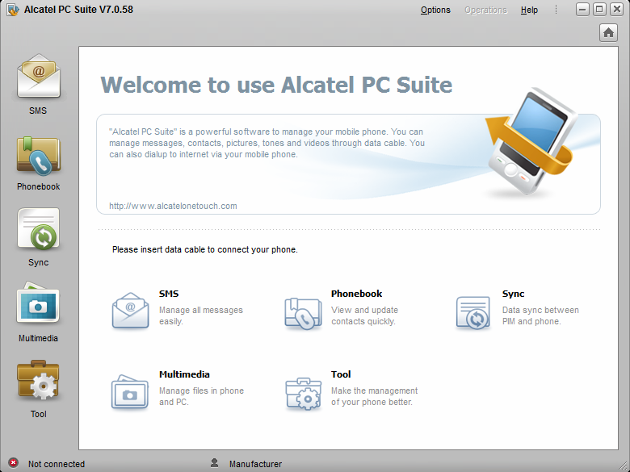This screenshot has height=472, width=630.
Task: Click the Tool gear-case icon in the main panel
Action: (x=304, y=394)
